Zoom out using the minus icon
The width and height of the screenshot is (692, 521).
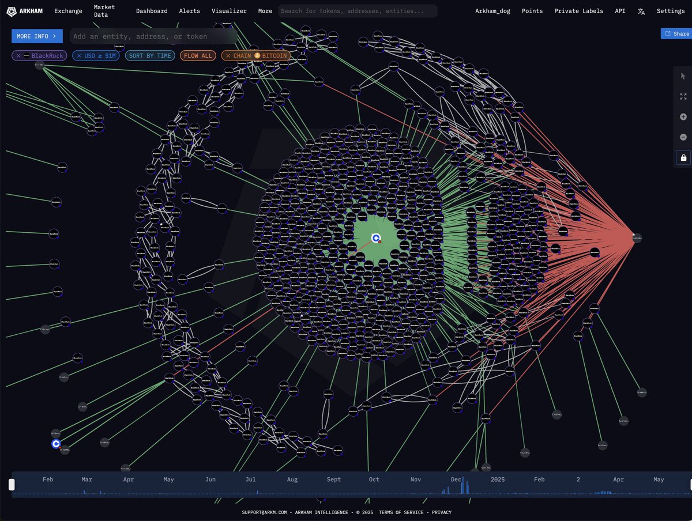pyautogui.click(x=683, y=137)
